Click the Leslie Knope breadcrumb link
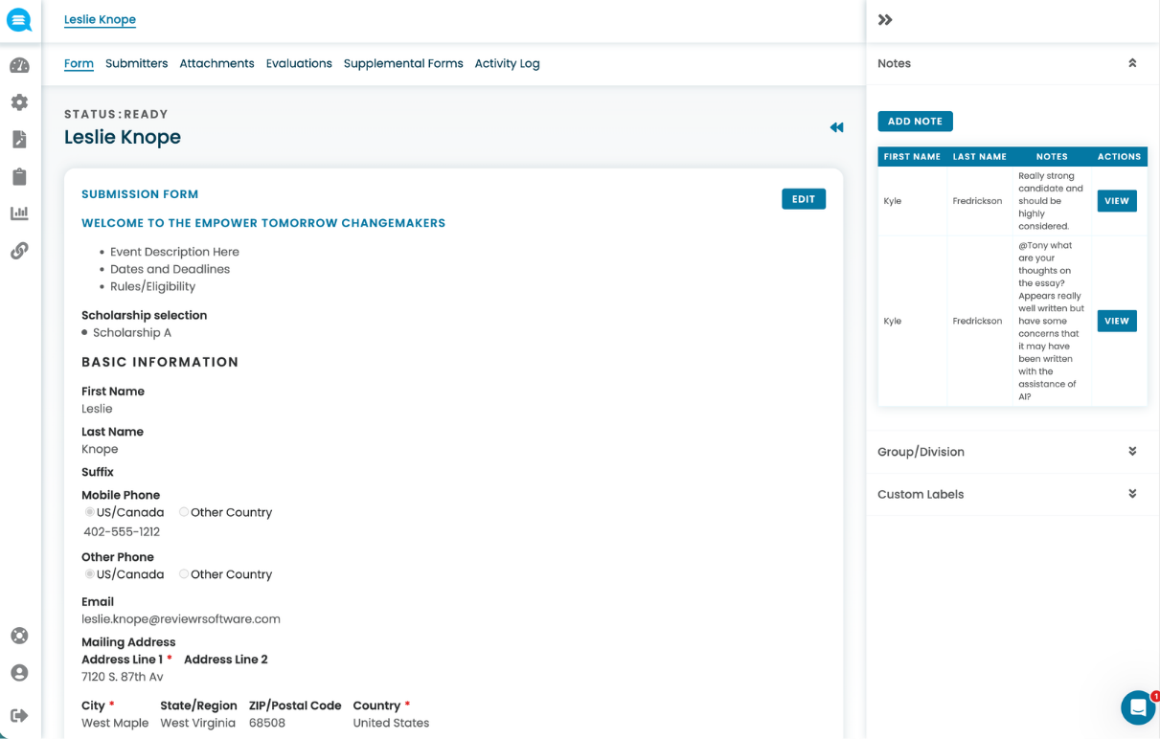The height and width of the screenshot is (739, 1160). click(x=100, y=20)
